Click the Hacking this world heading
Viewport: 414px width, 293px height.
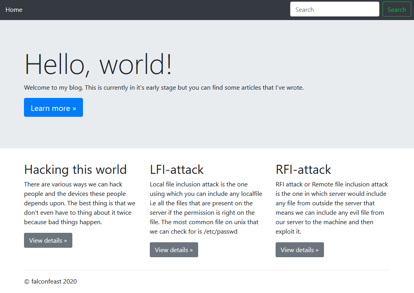tap(75, 170)
